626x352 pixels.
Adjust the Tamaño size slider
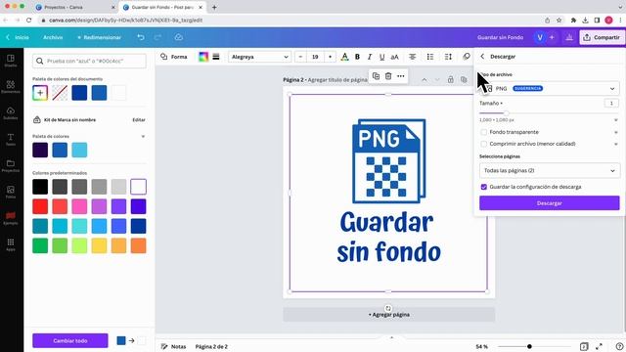tap(506, 113)
